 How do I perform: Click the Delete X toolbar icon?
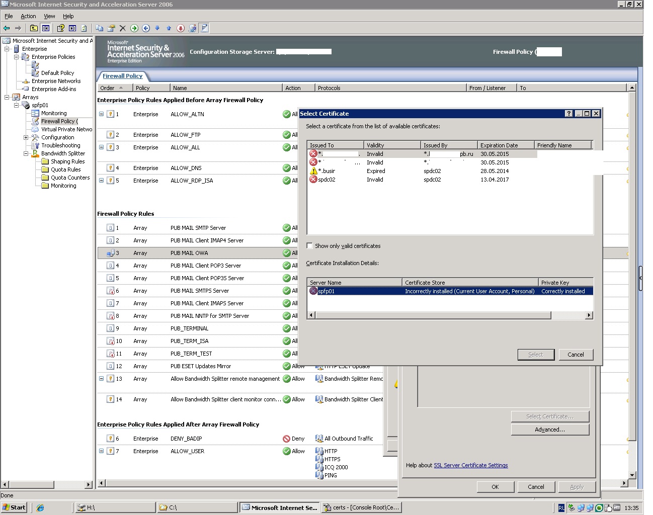coord(123,28)
